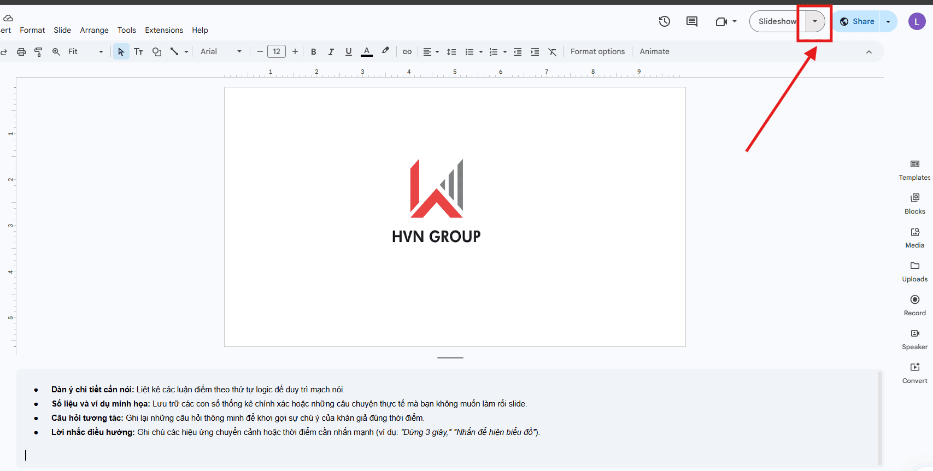
Task: Open the highlight color pen
Action: pos(385,51)
